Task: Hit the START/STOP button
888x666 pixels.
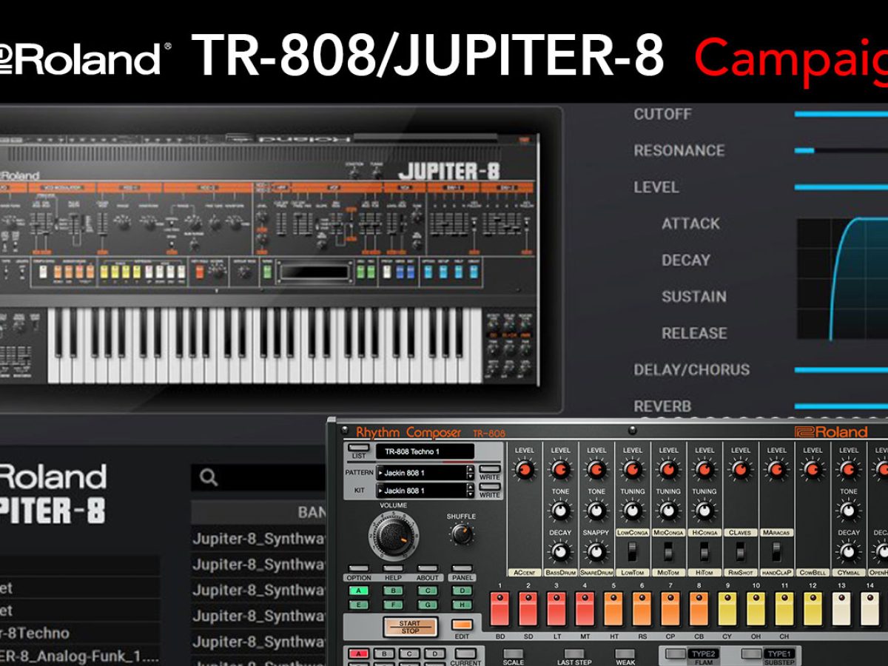Action: pyautogui.click(x=410, y=627)
